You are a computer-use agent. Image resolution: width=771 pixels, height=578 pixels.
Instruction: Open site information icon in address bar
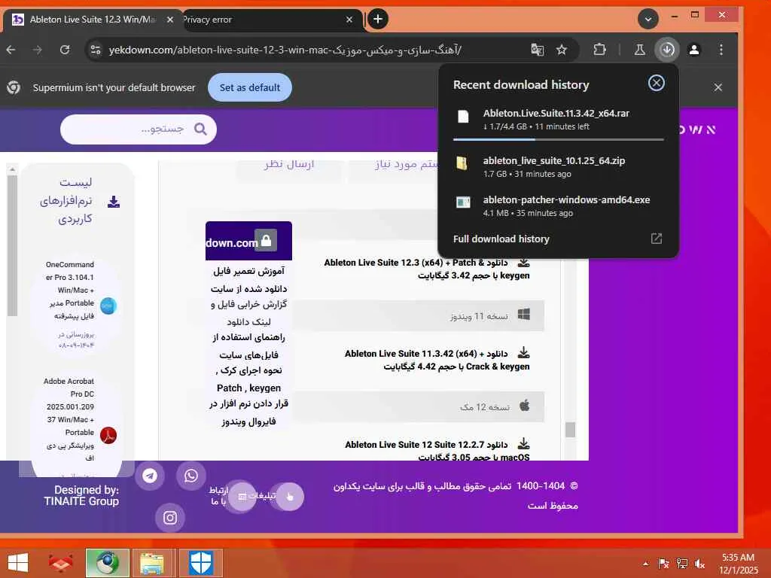(96, 50)
